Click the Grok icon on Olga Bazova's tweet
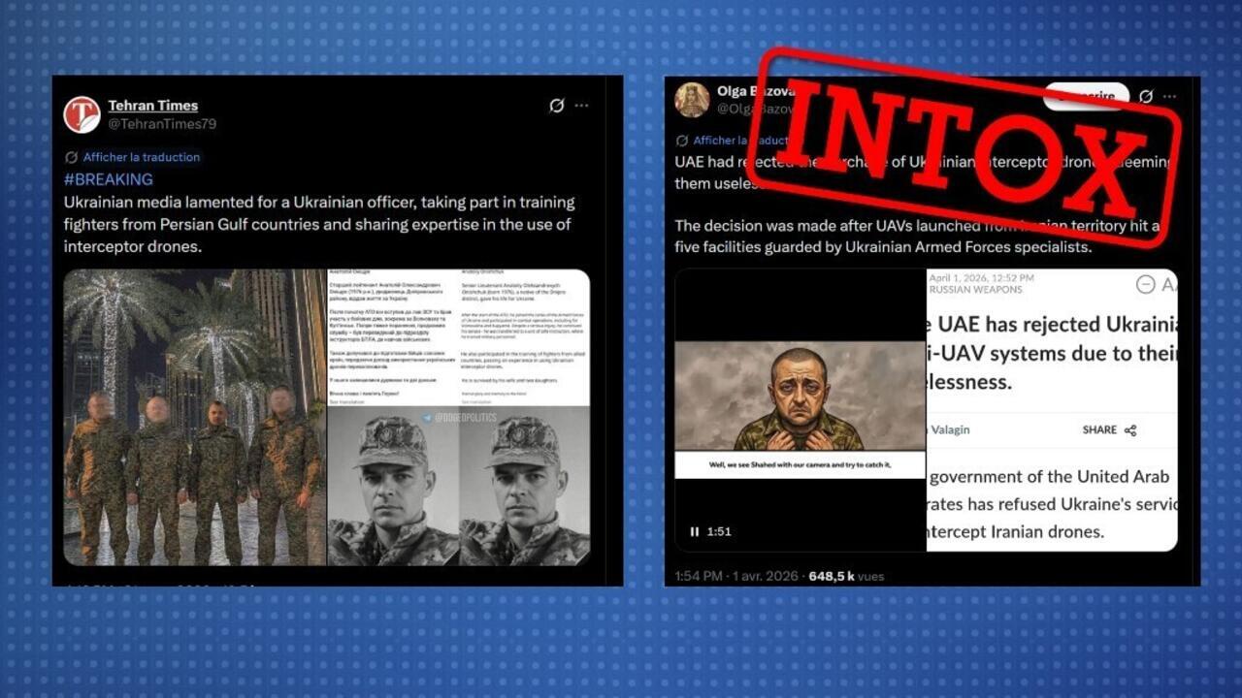Viewport: 1242px width, 698px height. pyautogui.click(x=1146, y=97)
